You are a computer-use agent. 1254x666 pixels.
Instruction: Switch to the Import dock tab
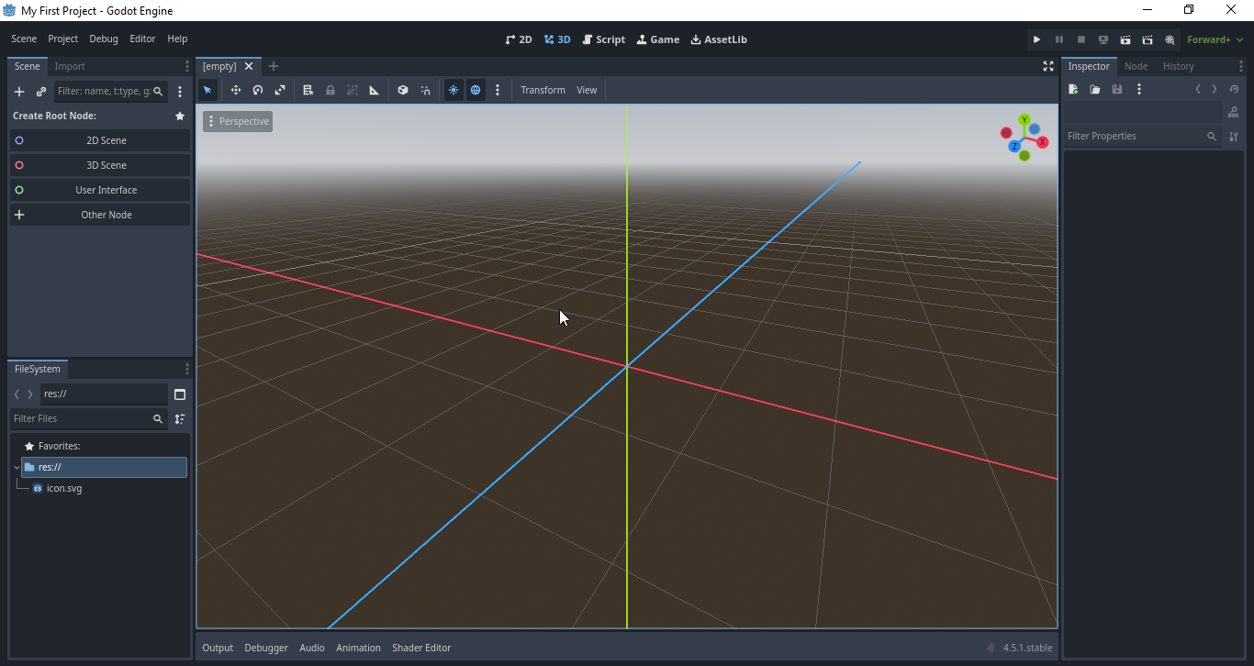coord(70,66)
